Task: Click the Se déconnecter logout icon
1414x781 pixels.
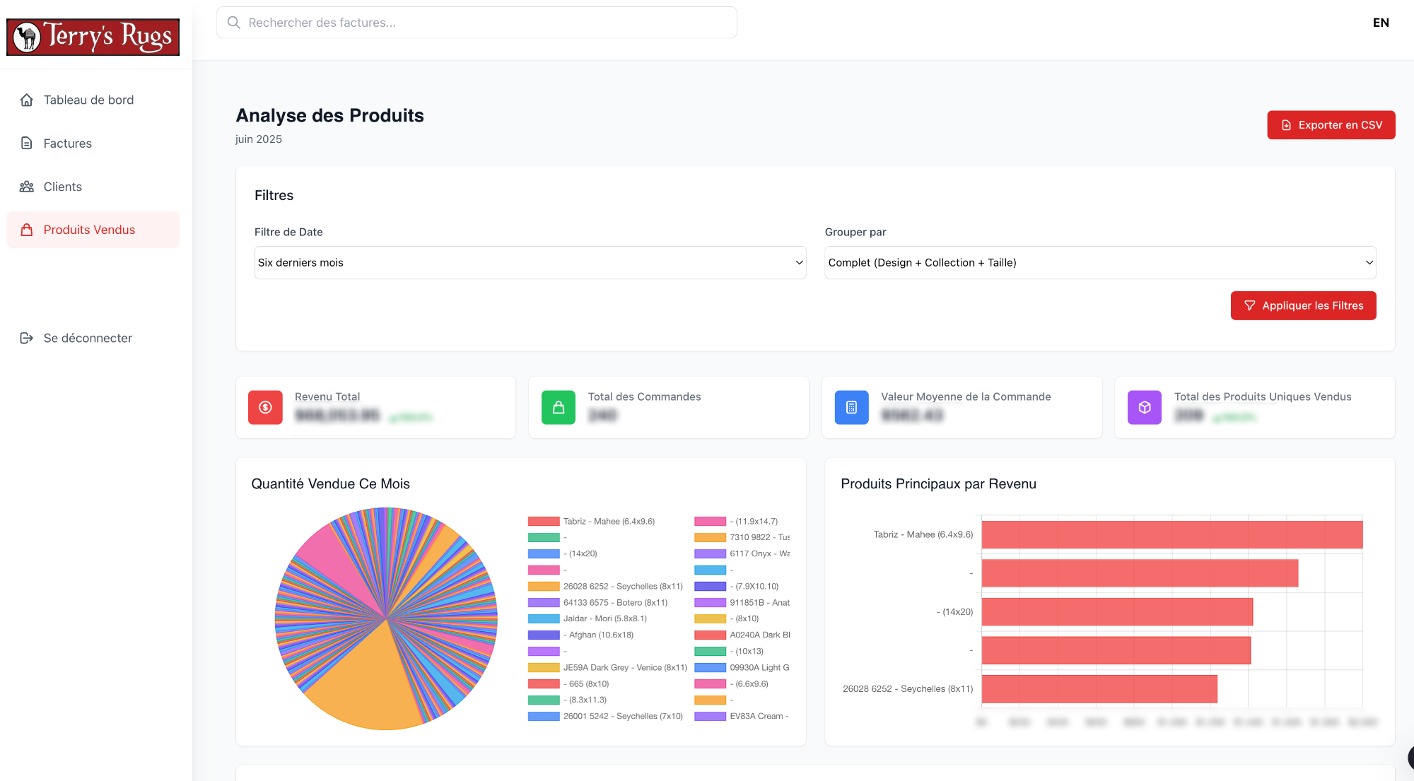Action: coord(26,338)
